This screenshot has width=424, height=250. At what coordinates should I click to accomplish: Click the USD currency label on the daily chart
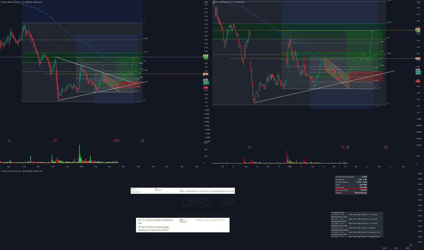point(206,2)
